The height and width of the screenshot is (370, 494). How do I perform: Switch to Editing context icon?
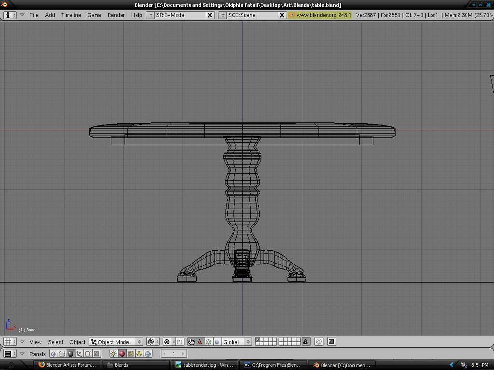(88, 354)
